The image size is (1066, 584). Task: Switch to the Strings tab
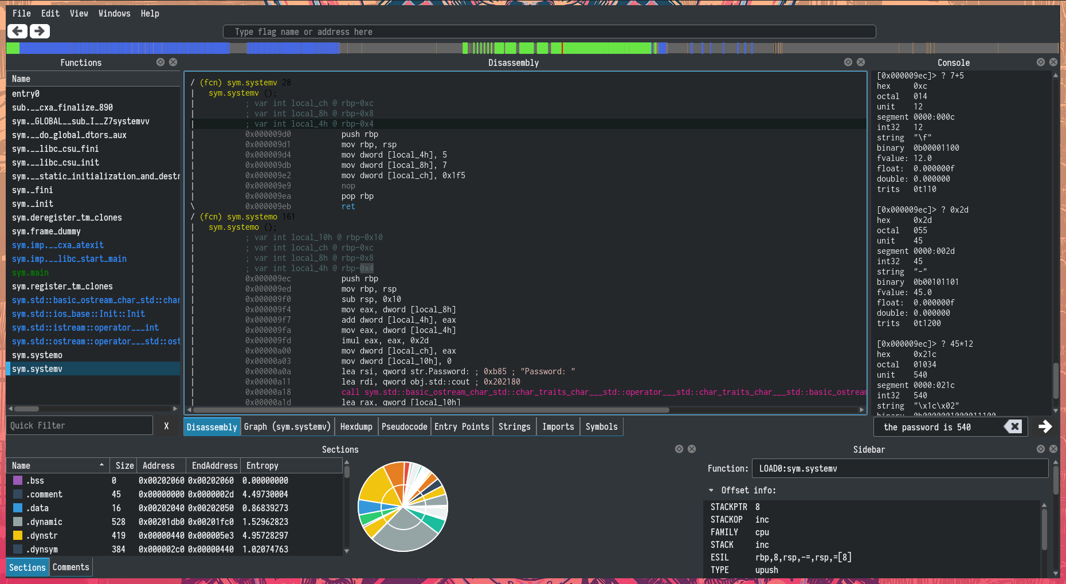515,426
